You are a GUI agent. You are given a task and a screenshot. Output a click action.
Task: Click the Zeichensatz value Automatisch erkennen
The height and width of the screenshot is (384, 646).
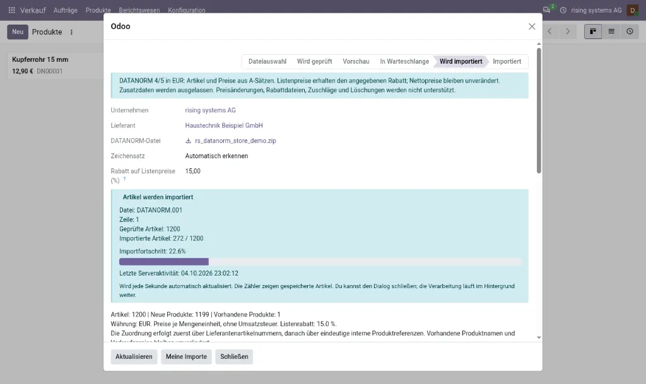tap(216, 156)
